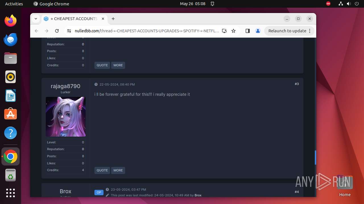Select rajaga8790's Level row
The height and width of the screenshot is (204, 364).
pos(65,142)
